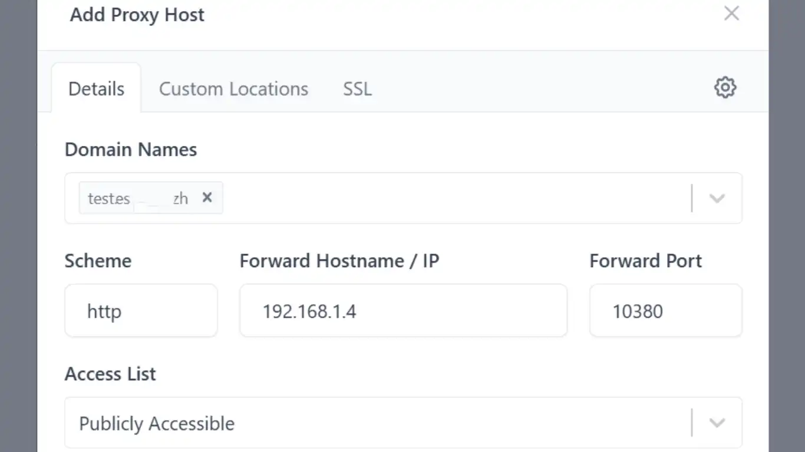This screenshot has width=805, height=452.
Task: Open the SSL tab
Action: pos(357,89)
